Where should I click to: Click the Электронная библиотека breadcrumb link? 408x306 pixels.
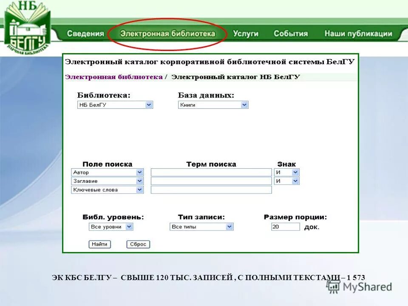(x=113, y=77)
